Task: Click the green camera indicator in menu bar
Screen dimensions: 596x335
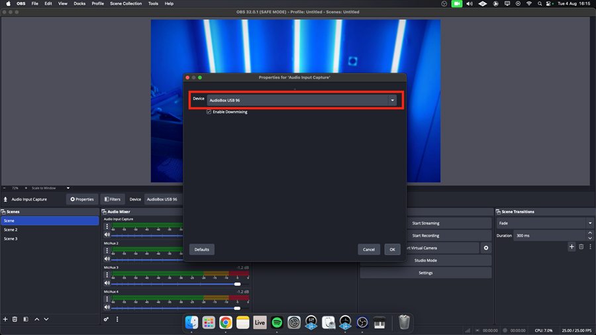Action: point(456,3)
